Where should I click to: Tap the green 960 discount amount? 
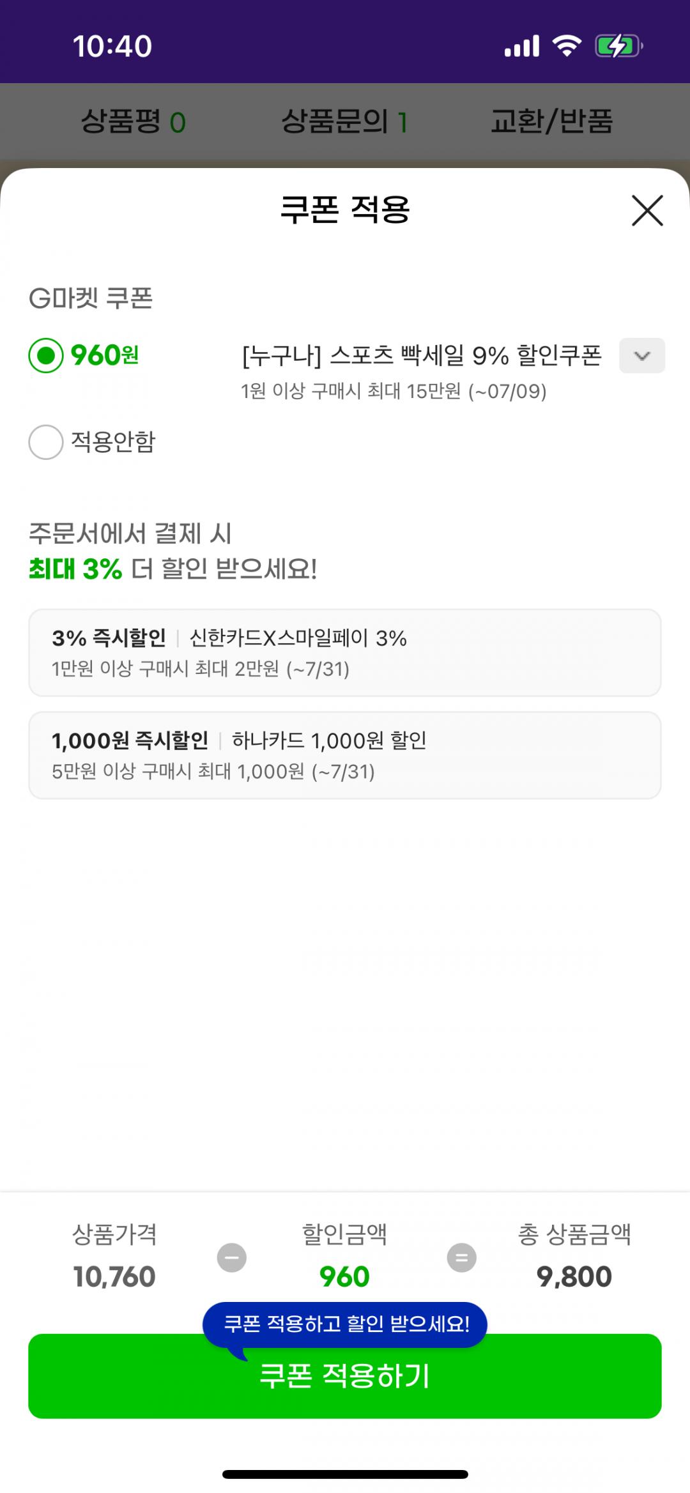344,1276
